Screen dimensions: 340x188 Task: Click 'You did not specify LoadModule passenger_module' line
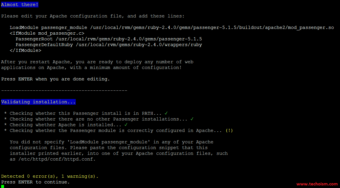111,142
